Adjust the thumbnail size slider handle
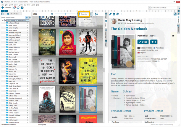The height and width of the screenshot is (127, 181). (x=66, y=14)
